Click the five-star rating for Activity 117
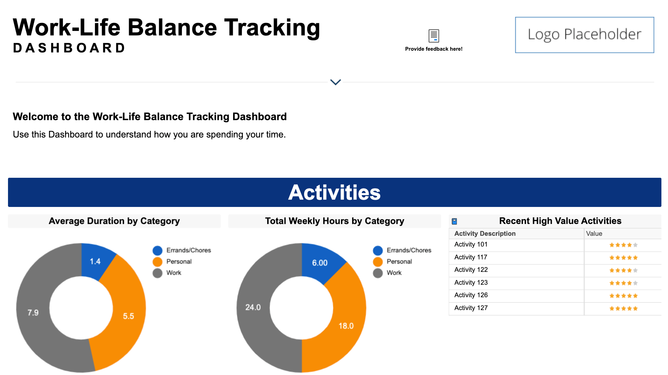Screen dimensions: 668x375 623,258
